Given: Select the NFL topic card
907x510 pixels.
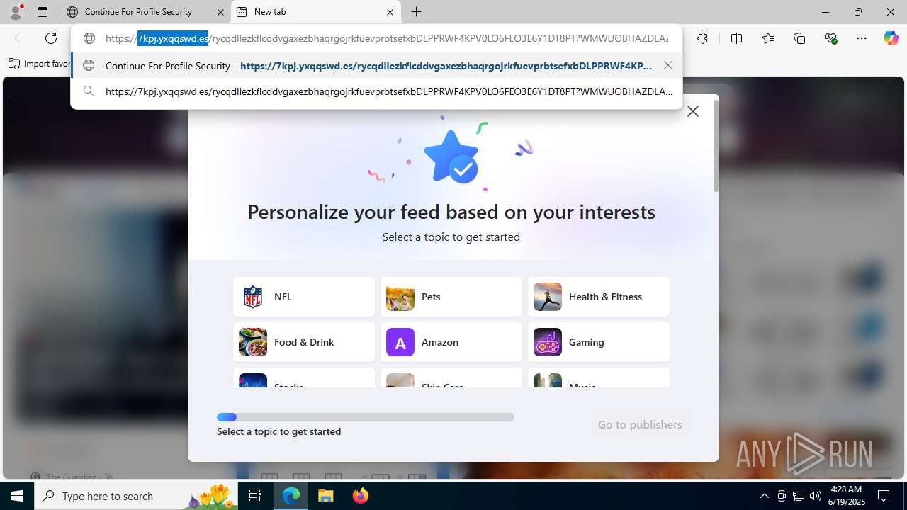Looking at the screenshot, I should [x=304, y=297].
